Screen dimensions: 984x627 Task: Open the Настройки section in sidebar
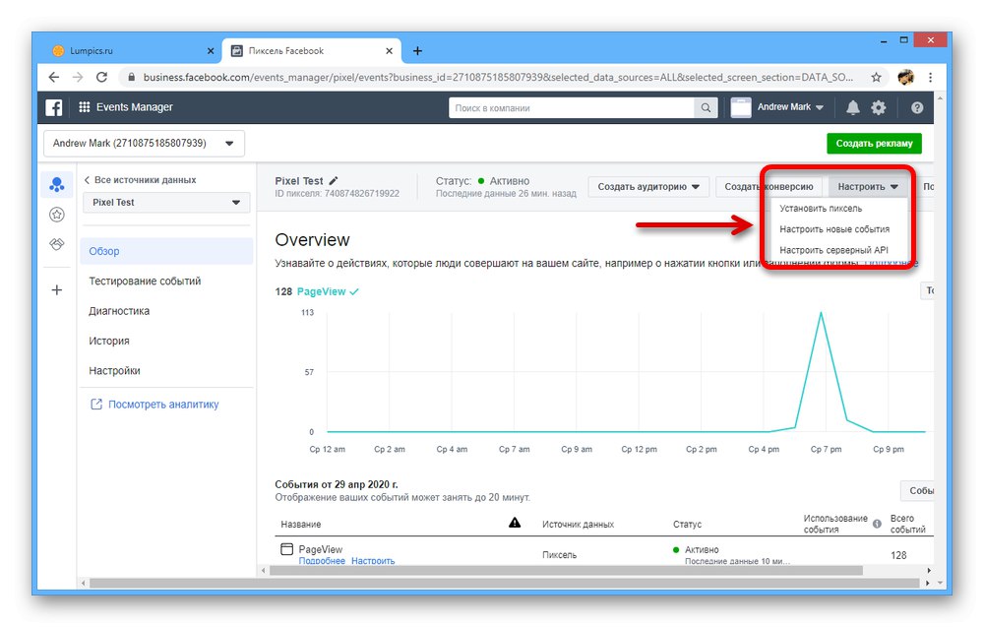click(114, 371)
